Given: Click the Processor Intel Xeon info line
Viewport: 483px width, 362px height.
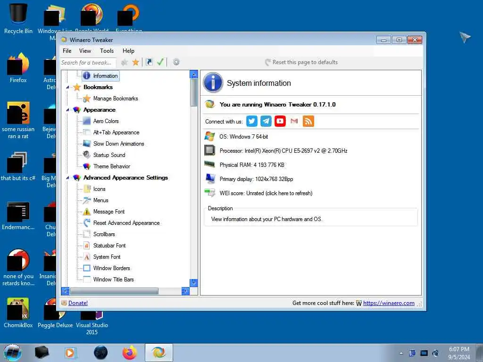Looking at the screenshot, I should click(283, 151).
